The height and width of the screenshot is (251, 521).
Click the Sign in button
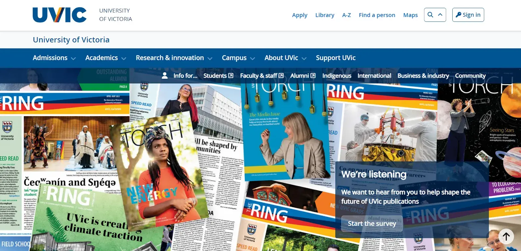468,15
